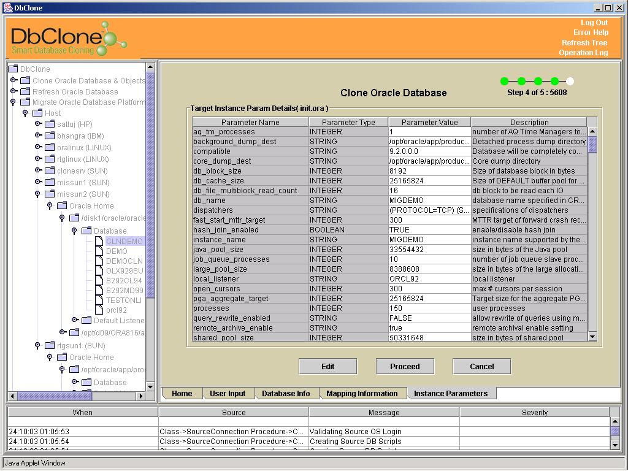Select the oralinux (LINUX) folder icon

point(50,147)
